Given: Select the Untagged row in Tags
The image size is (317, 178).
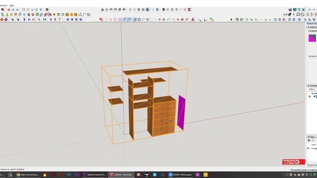Looking at the screenshot, I should coord(312,148).
